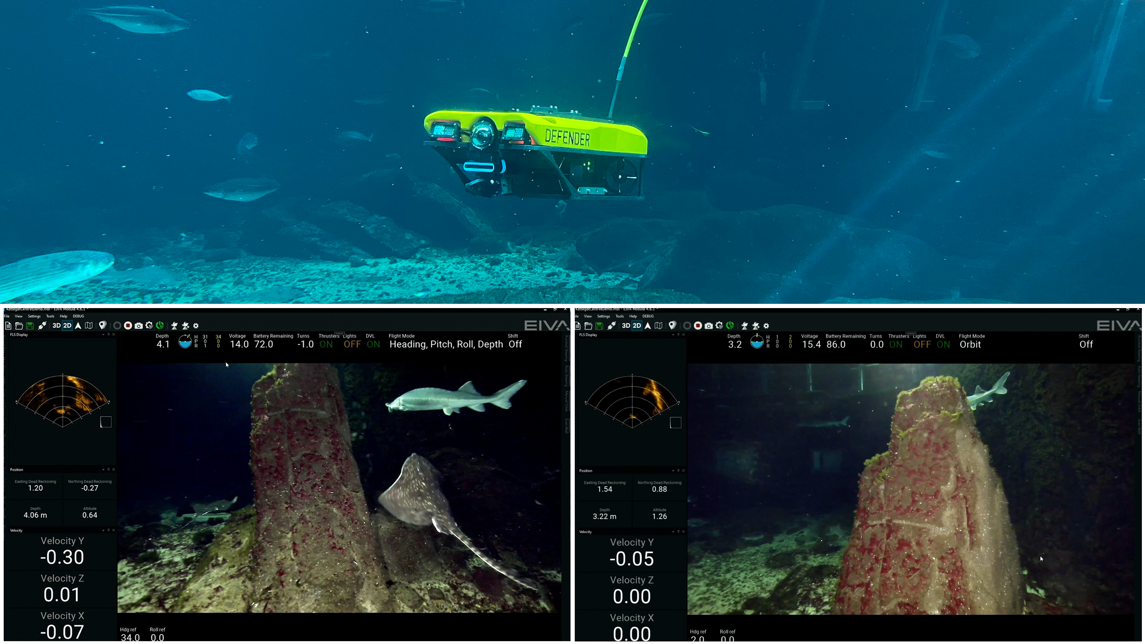Image resolution: width=1145 pixels, height=644 pixels.
Task: Click the small square in left FLS Display
Action: coord(106,422)
